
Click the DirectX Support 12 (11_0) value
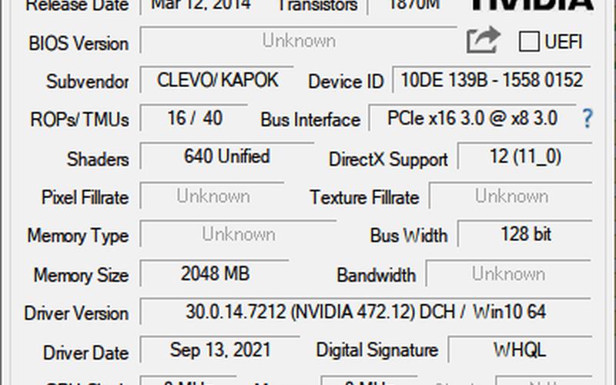525,156
